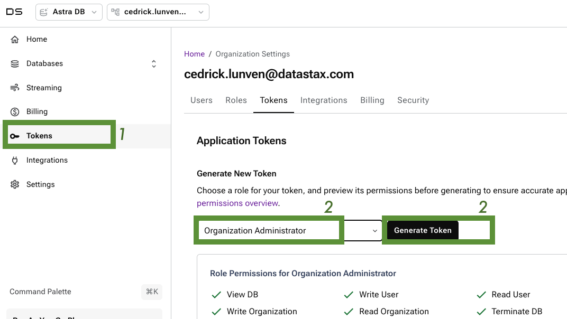Open the Billing tab
Viewport: 567px width, 319px height.
[x=372, y=100]
